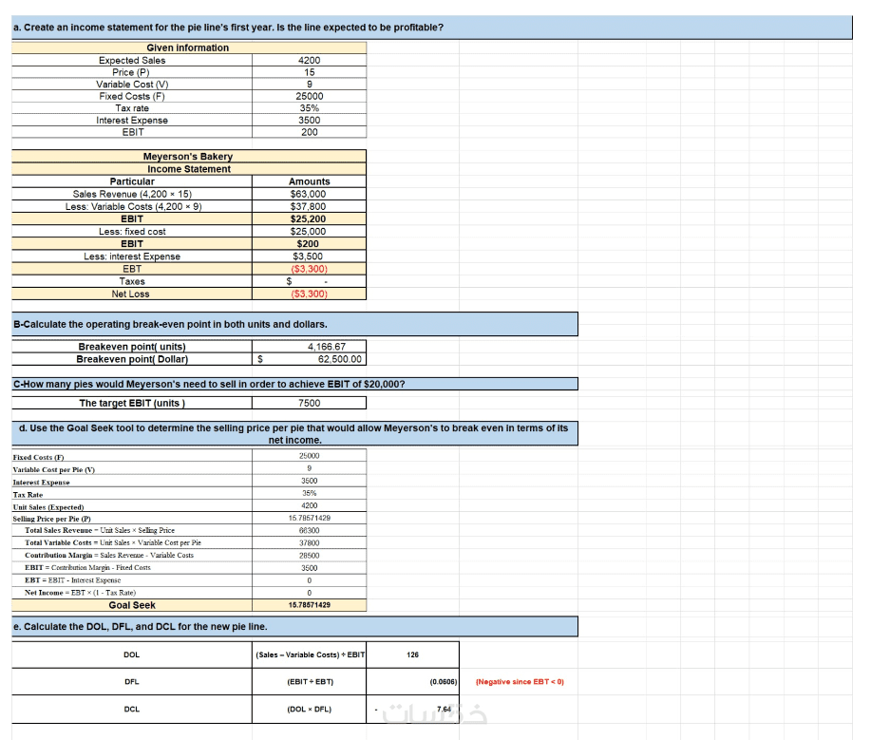
Task: Select the DOL label cell
Action: [132, 655]
